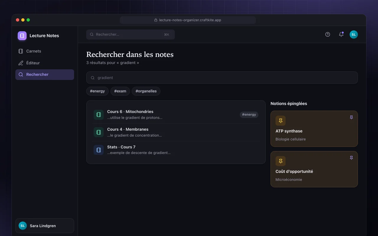Screen dimensions: 378x236
Task: Click the snippet …le gradient de concentration…
Action: click(134, 135)
